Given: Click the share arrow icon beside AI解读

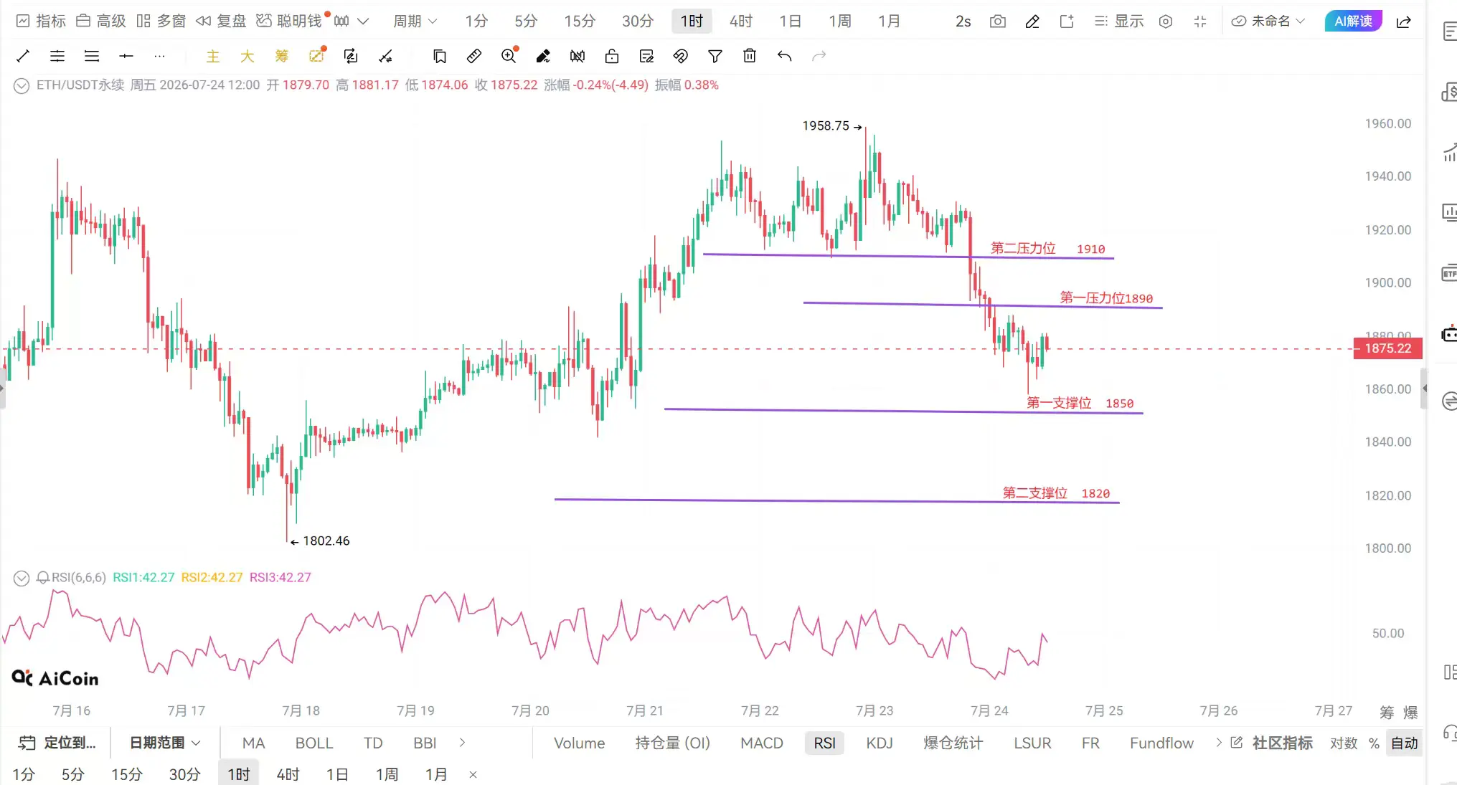Looking at the screenshot, I should (x=1404, y=22).
